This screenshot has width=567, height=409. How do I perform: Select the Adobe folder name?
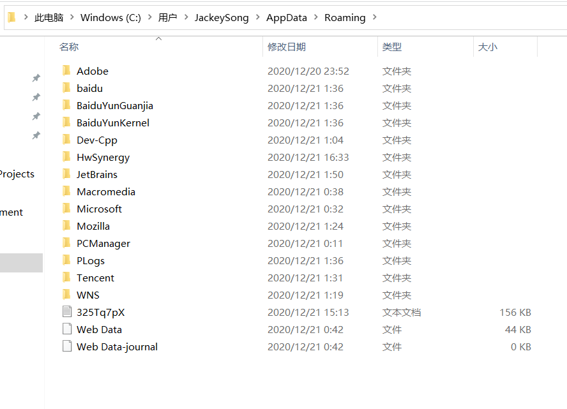pos(93,71)
